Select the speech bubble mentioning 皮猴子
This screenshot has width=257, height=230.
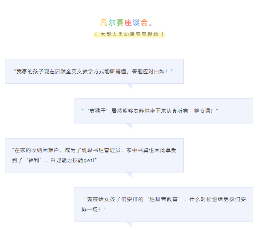click(x=164, y=111)
